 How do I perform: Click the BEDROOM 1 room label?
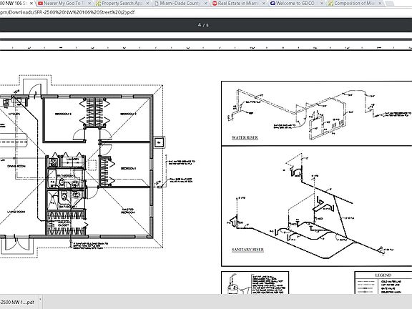[129, 168]
